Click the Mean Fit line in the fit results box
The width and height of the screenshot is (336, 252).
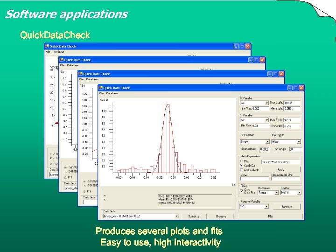point(176,200)
